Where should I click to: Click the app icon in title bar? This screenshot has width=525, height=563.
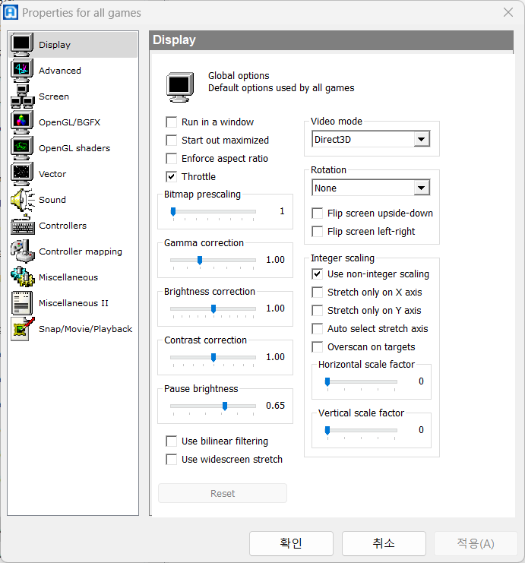10,12
